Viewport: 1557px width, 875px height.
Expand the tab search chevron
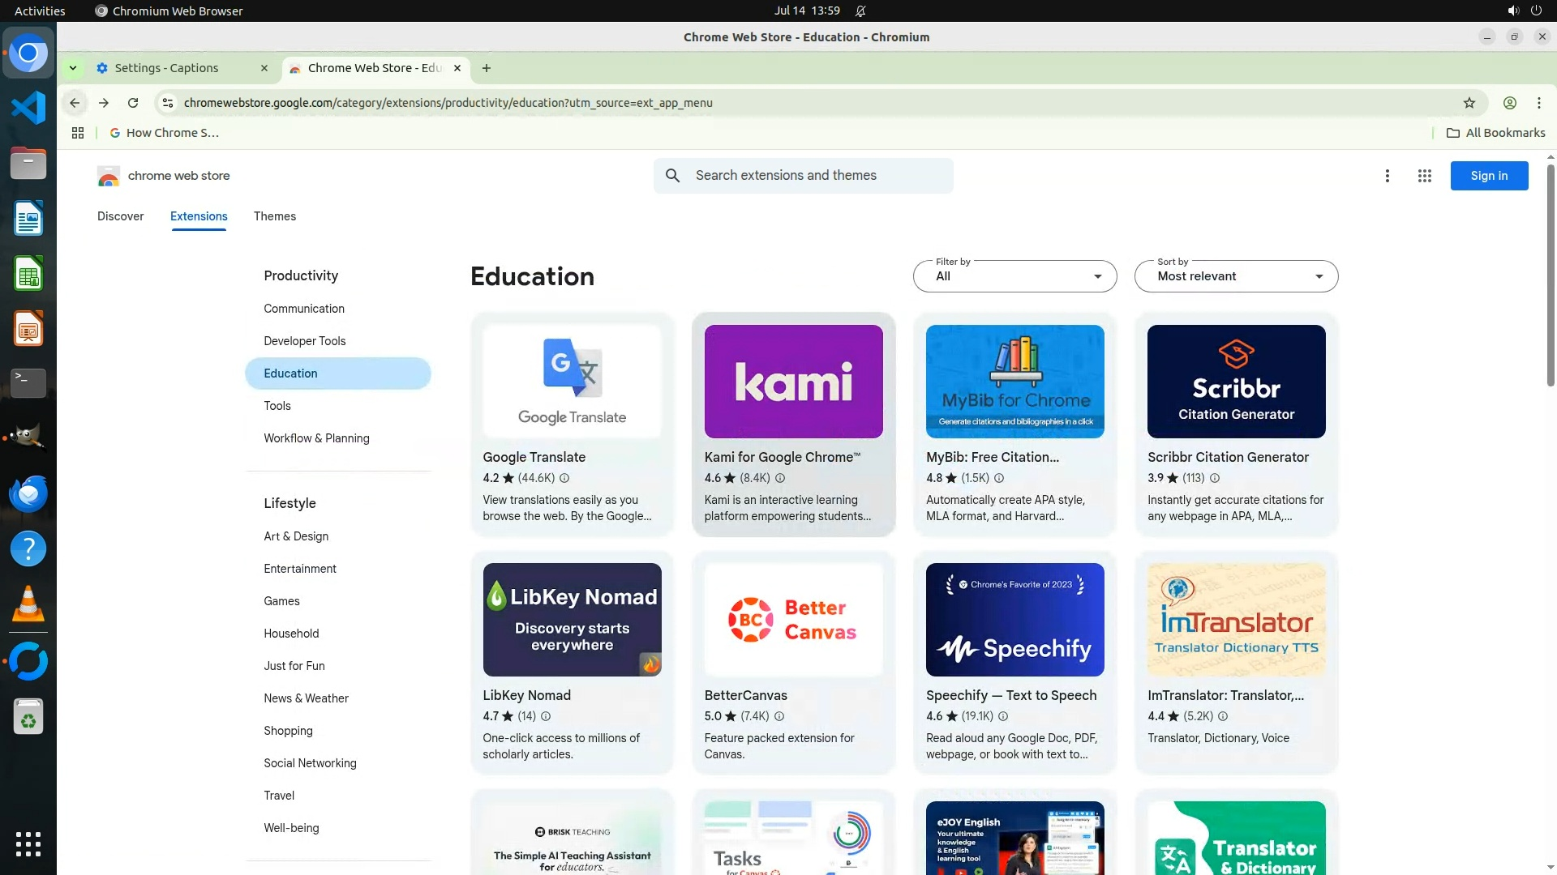coord(73,68)
